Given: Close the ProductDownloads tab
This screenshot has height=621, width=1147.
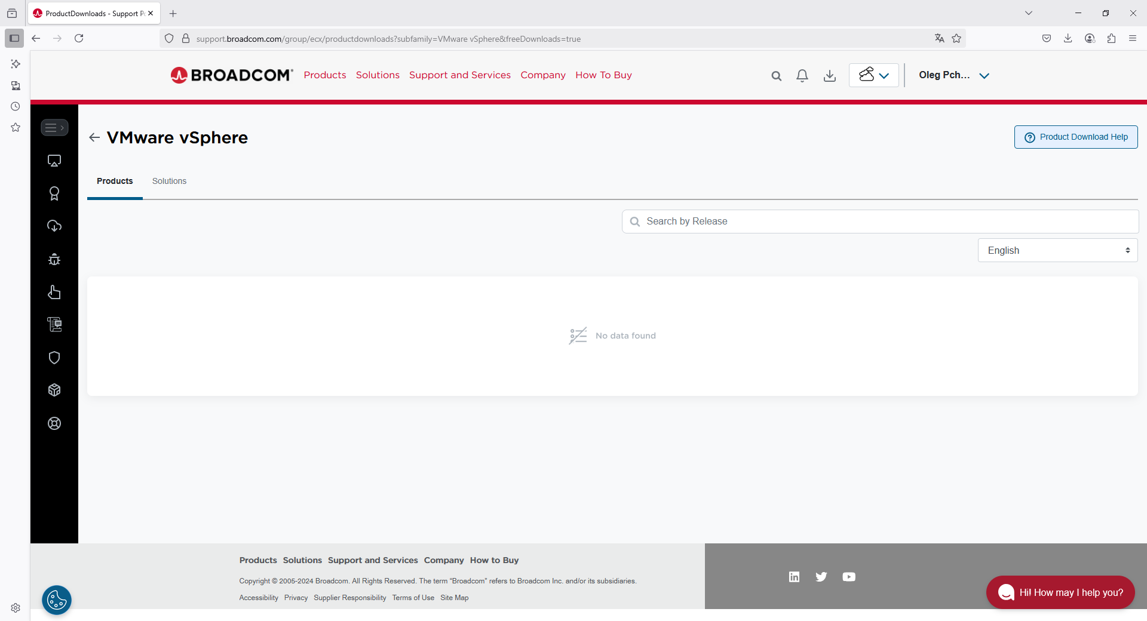Looking at the screenshot, I should coord(151,13).
